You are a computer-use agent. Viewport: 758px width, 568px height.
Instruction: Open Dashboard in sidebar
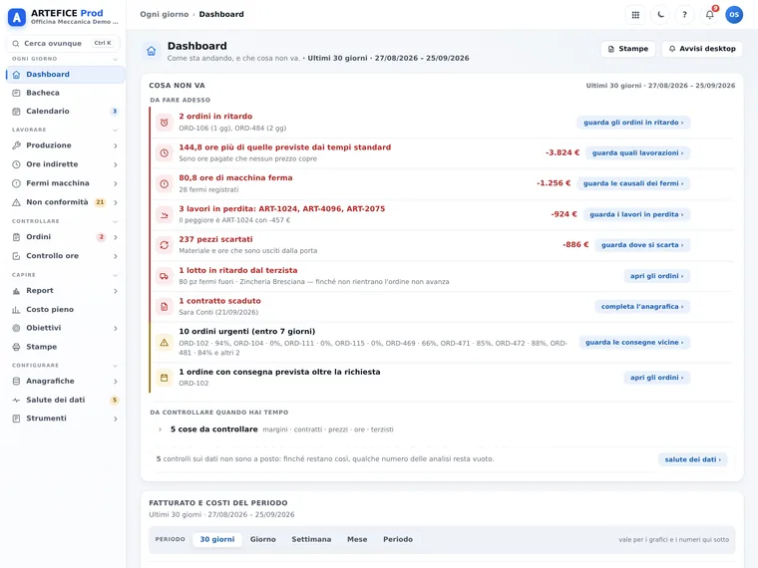(66, 75)
